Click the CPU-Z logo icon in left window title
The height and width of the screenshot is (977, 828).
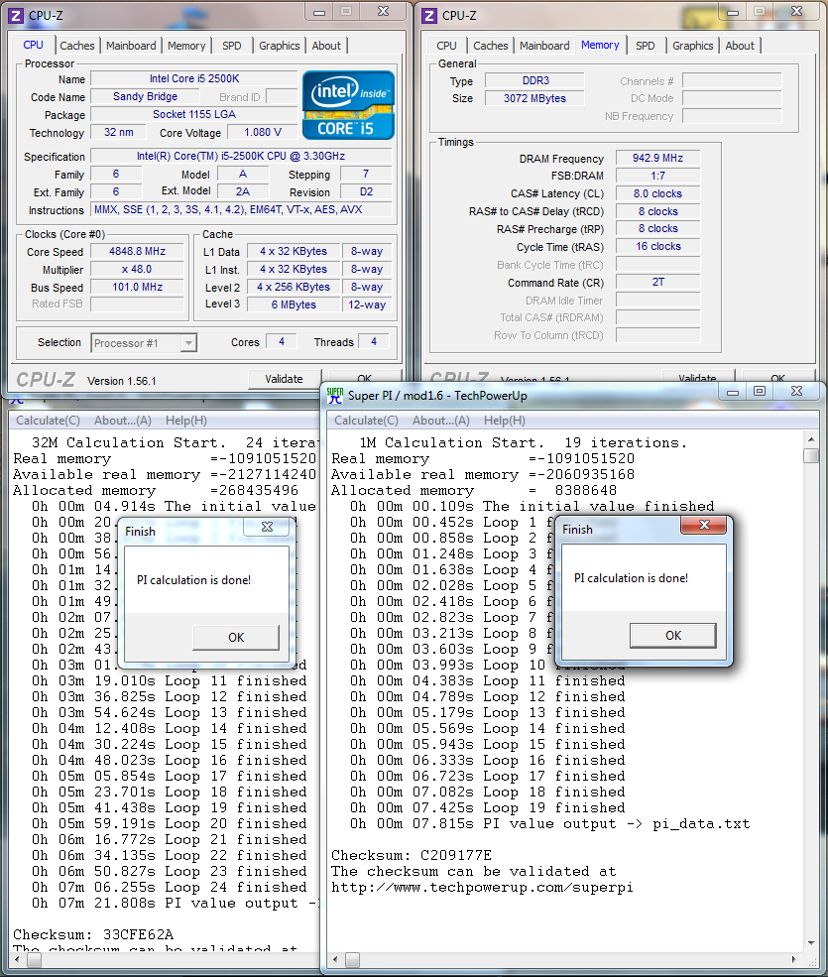coord(16,16)
